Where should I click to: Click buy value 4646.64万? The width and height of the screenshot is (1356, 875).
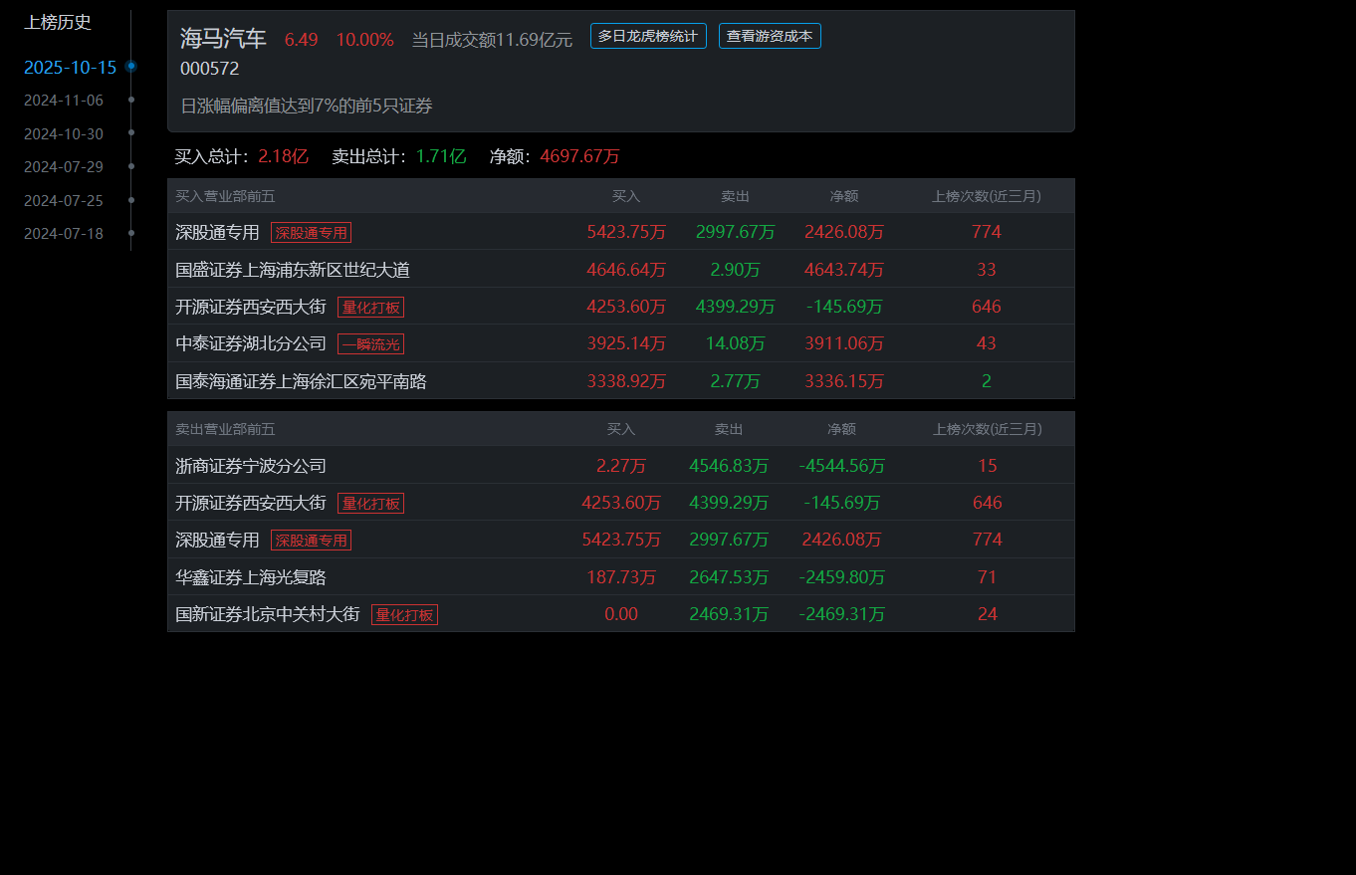click(626, 270)
